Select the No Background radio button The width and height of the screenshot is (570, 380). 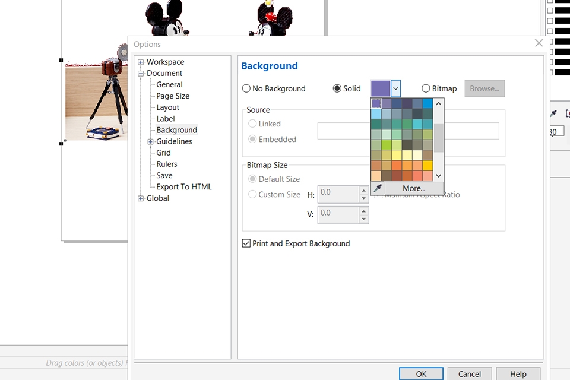point(246,88)
